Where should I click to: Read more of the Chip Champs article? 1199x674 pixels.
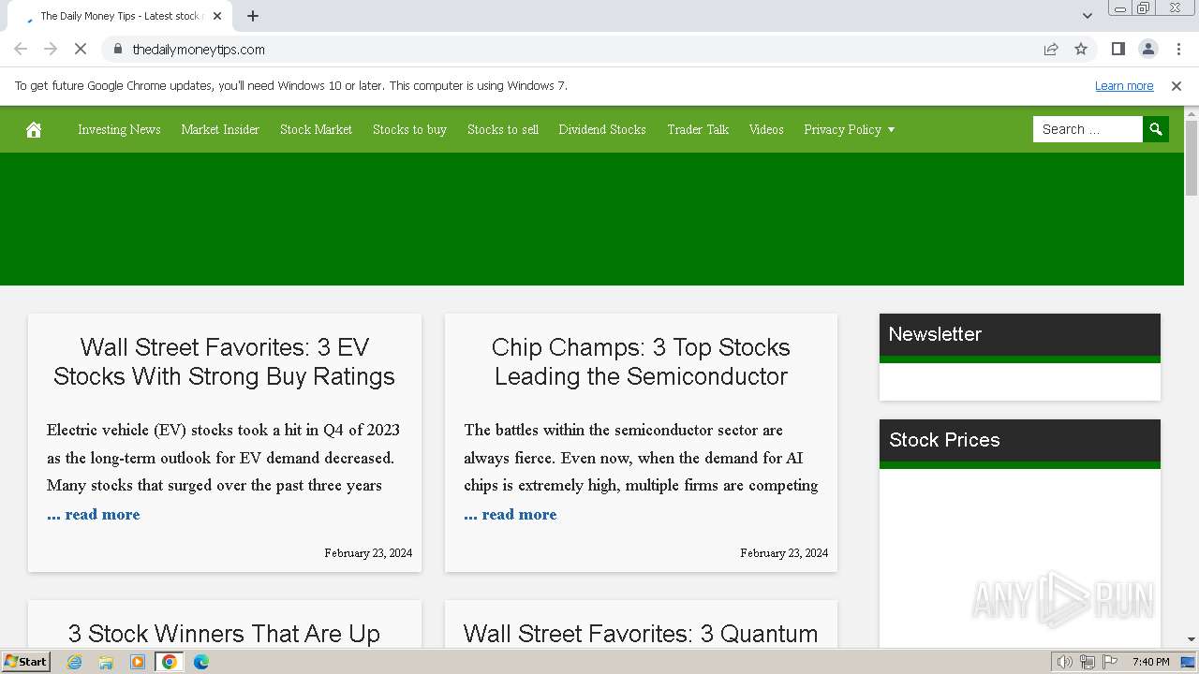pyautogui.click(x=511, y=514)
